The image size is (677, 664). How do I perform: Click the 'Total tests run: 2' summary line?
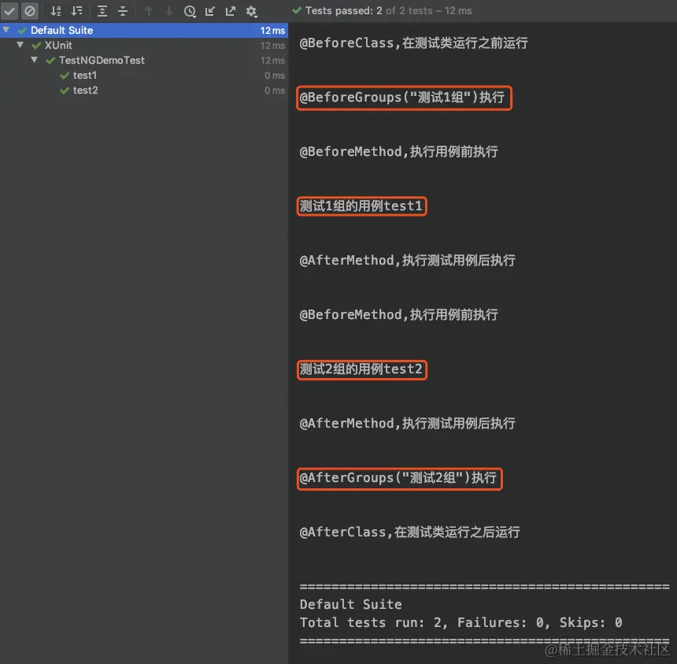pyautogui.click(x=461, y=622)
